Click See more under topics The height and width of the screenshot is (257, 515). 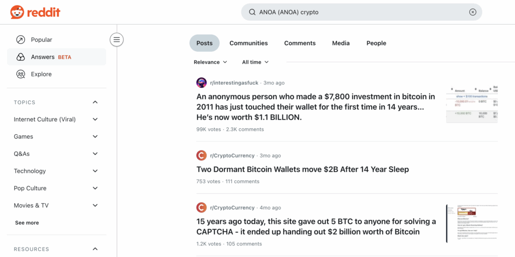coord(27,223)
